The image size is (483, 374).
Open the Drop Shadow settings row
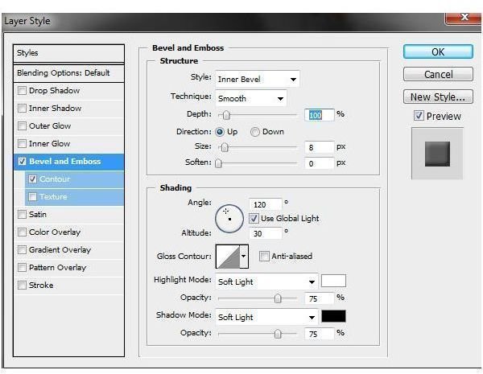coord(68,91)
